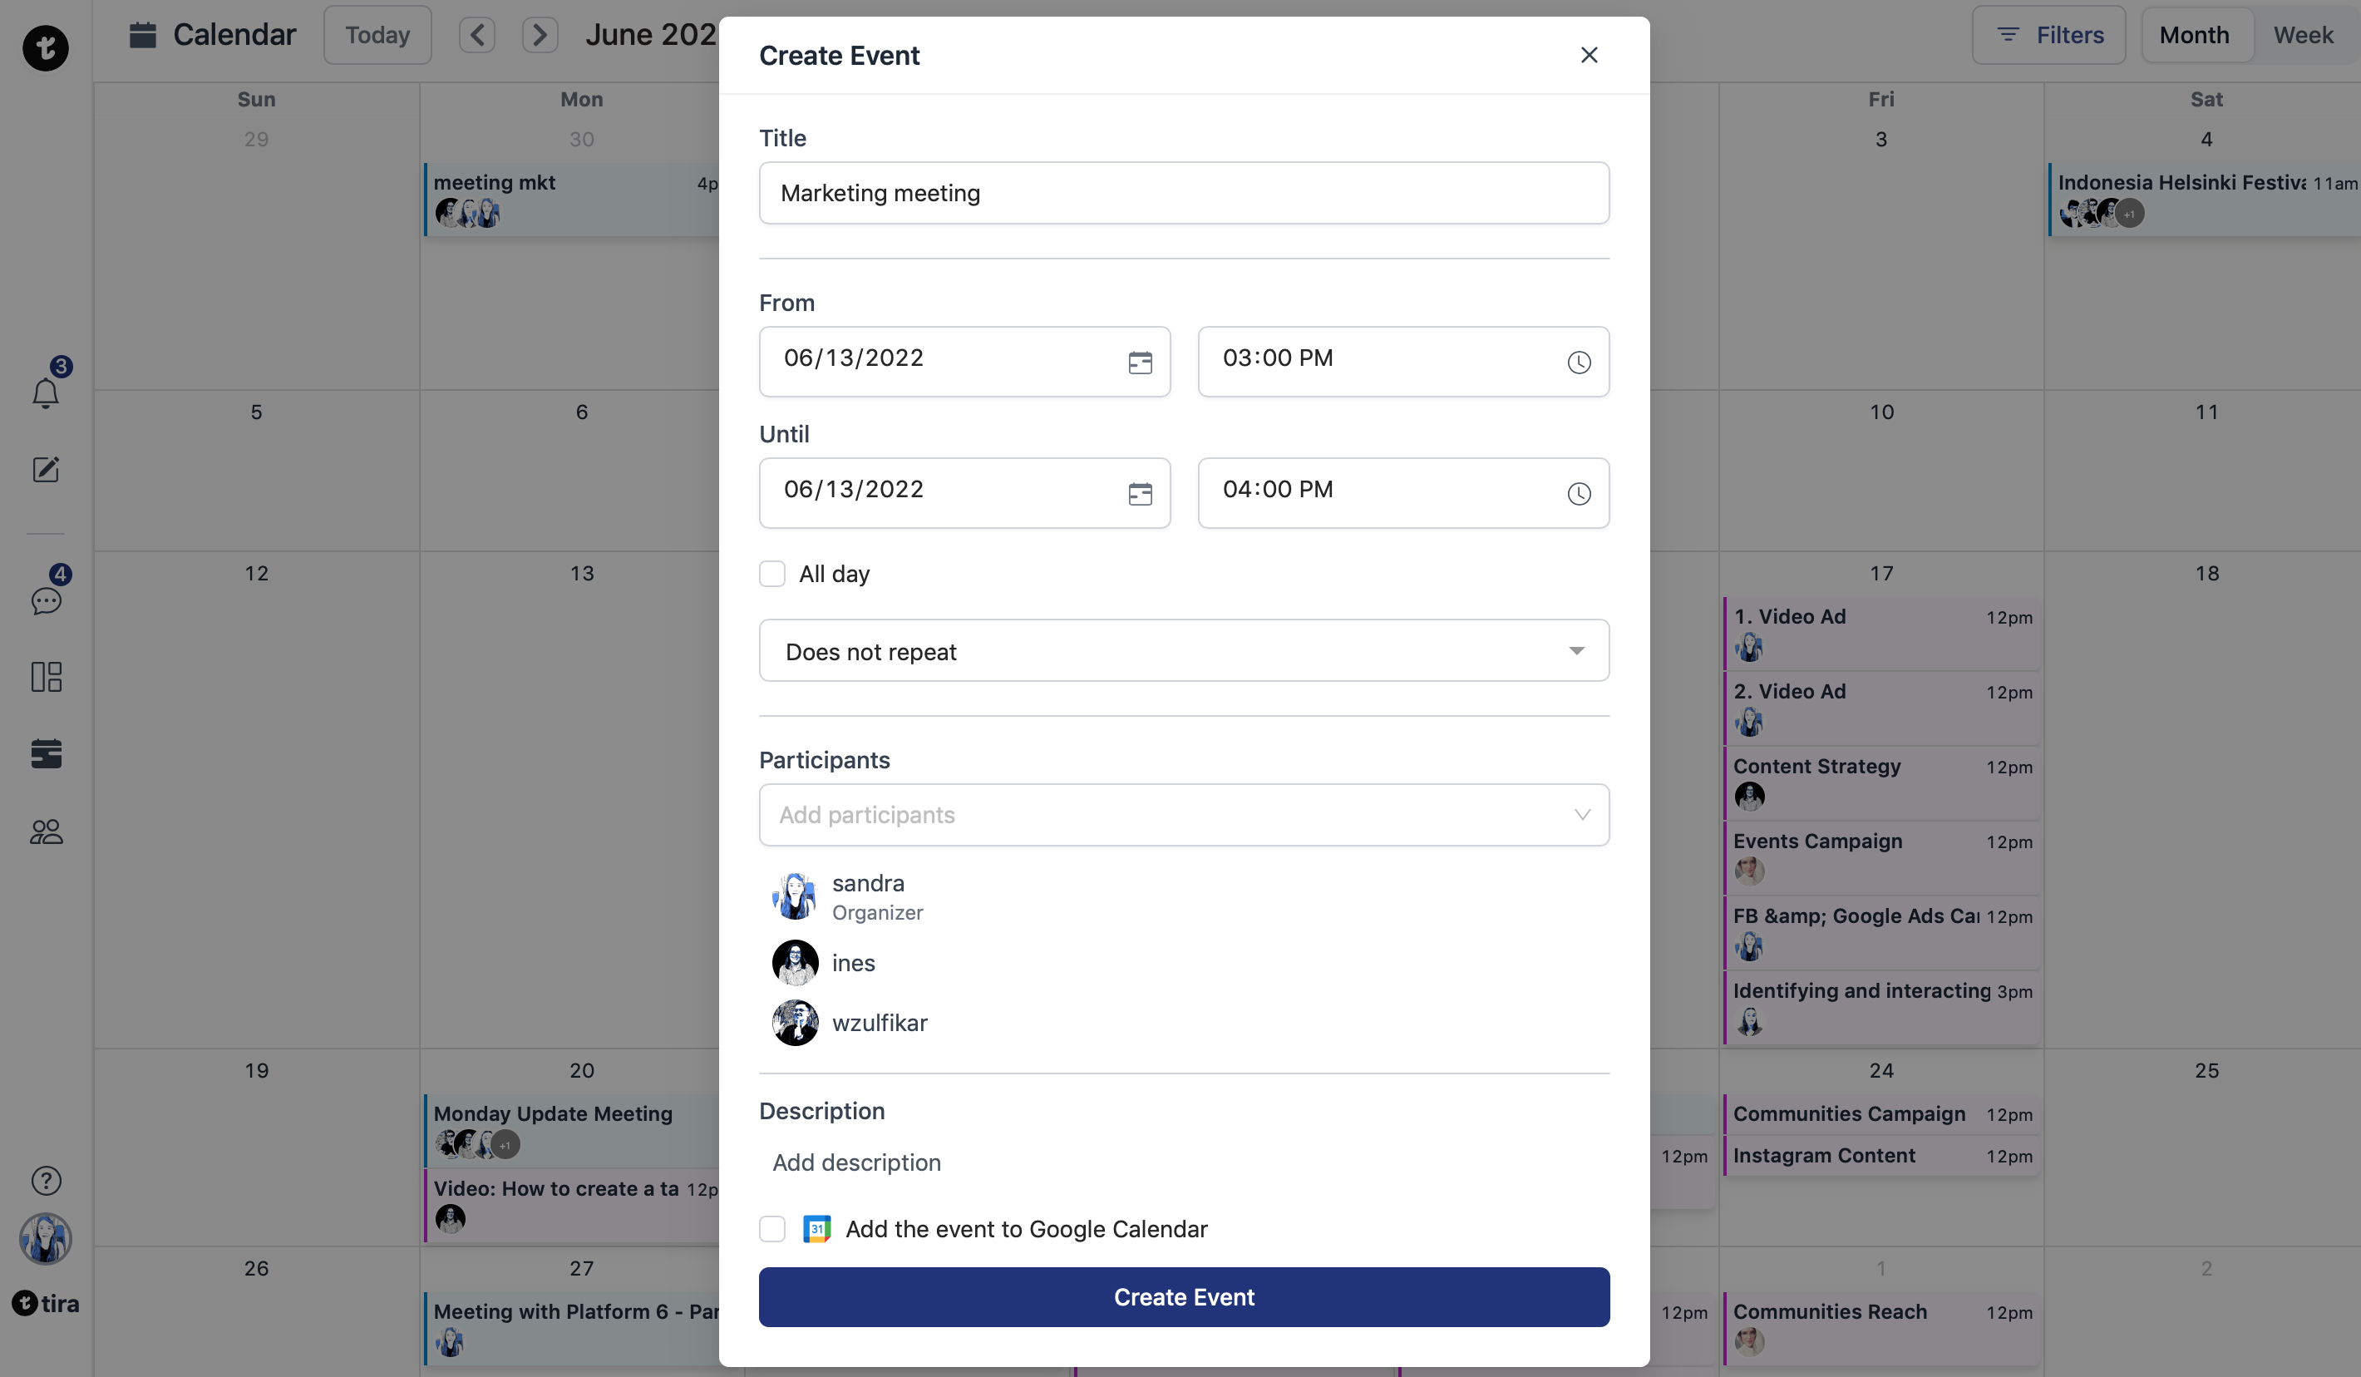Click the help question mark icon

pos(46,1181)
